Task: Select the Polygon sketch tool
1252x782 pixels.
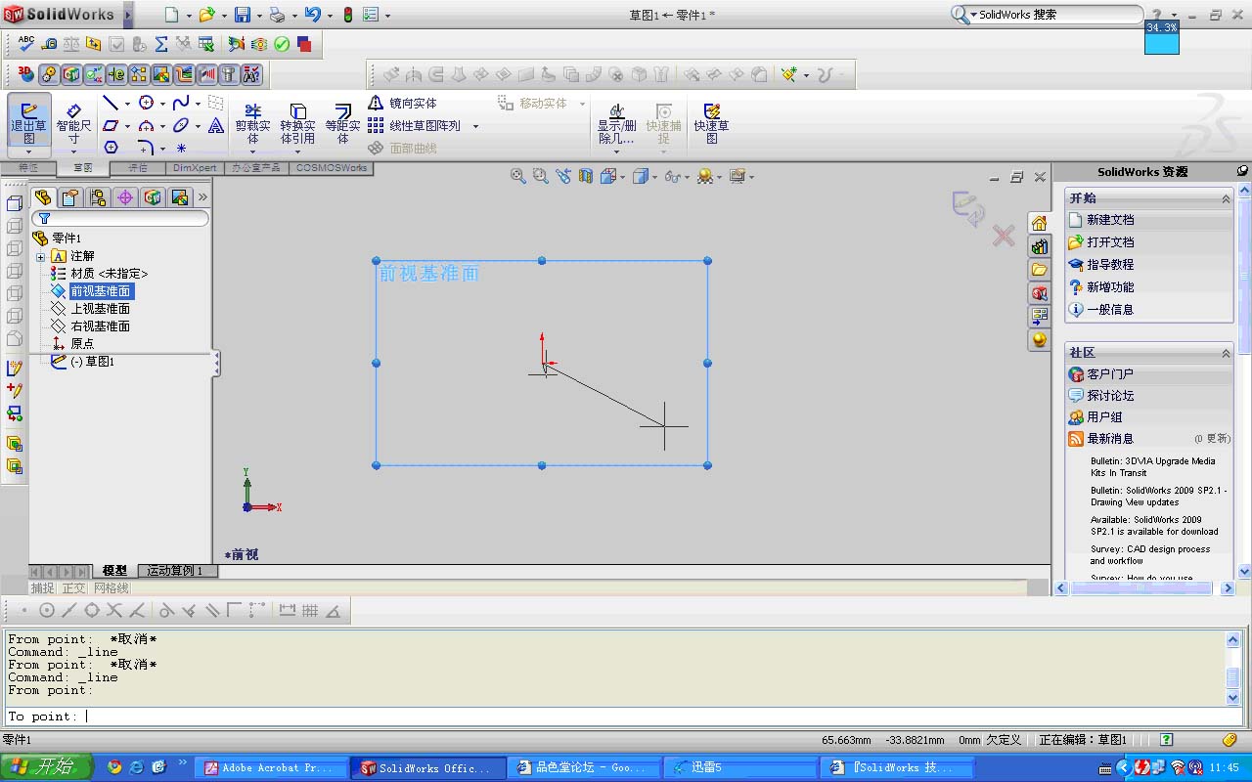Action: (111, 148)
